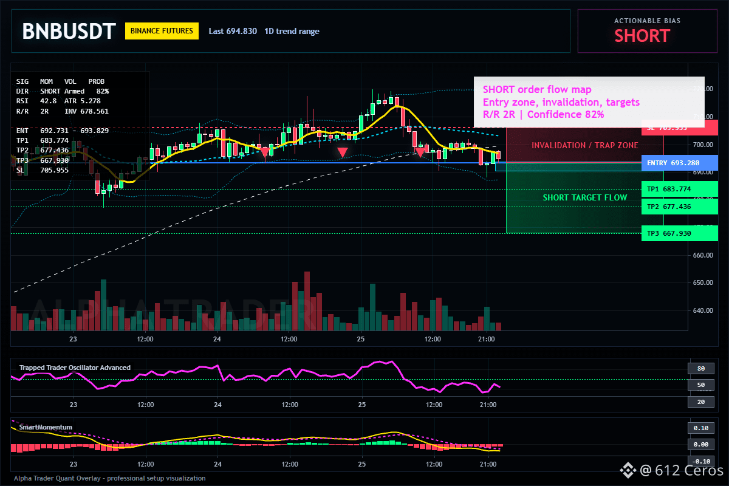The height and width of the screenshot is (486, 729).
Task: Click the green TP2 677.436 axis tag
Action: 679,207
